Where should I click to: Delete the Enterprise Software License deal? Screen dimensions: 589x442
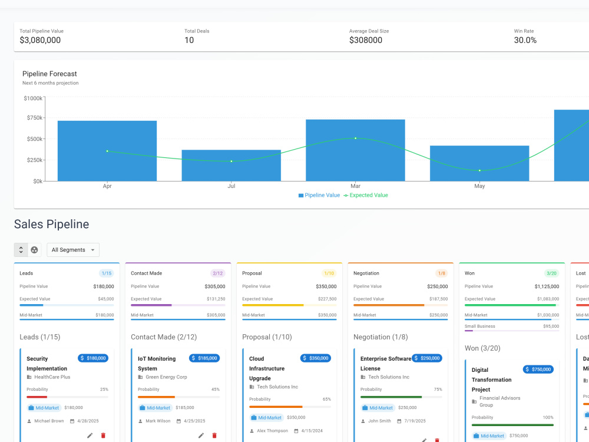point(437,440)
